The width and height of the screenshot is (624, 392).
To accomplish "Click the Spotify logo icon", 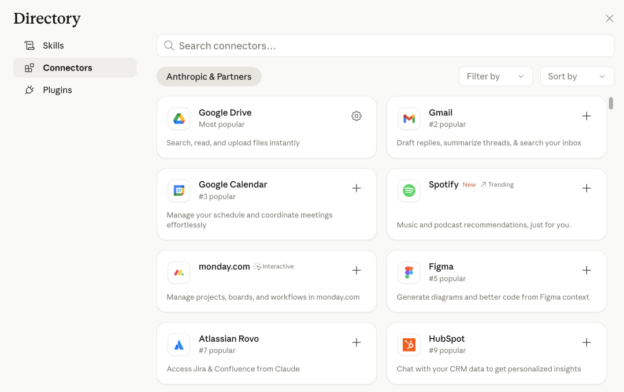I will pos(409,191).
